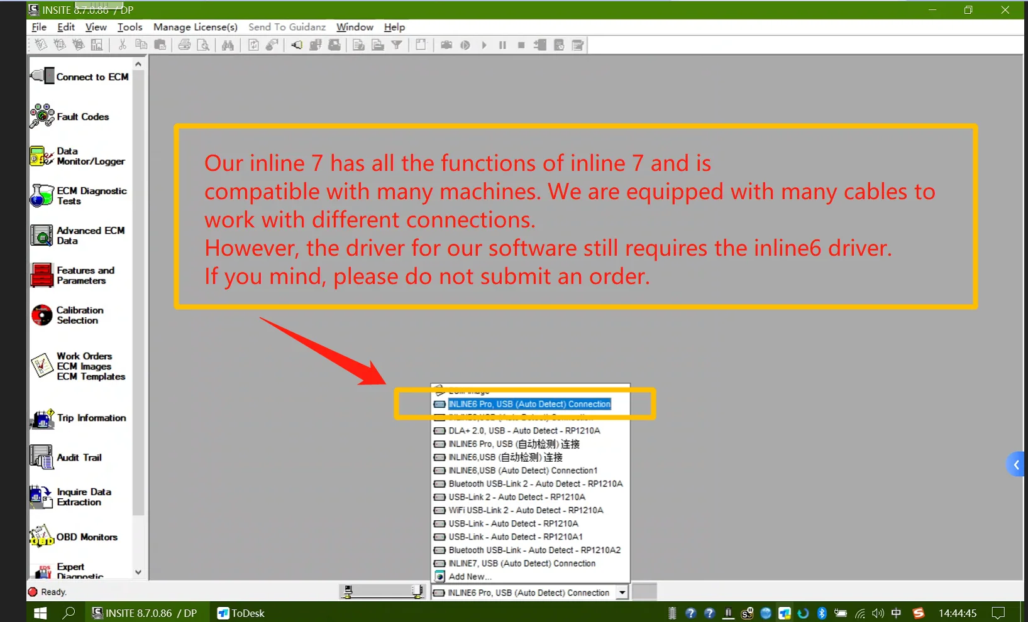Open Inquire Data Extraction
This screenshot has width=1028, height=622.
tap(71, 497)
